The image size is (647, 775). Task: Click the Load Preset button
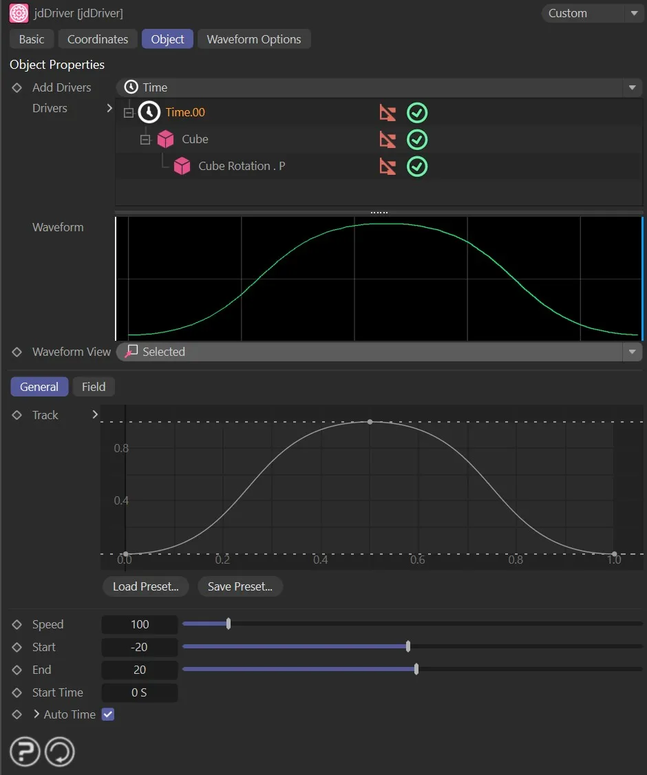coord(145,586)
